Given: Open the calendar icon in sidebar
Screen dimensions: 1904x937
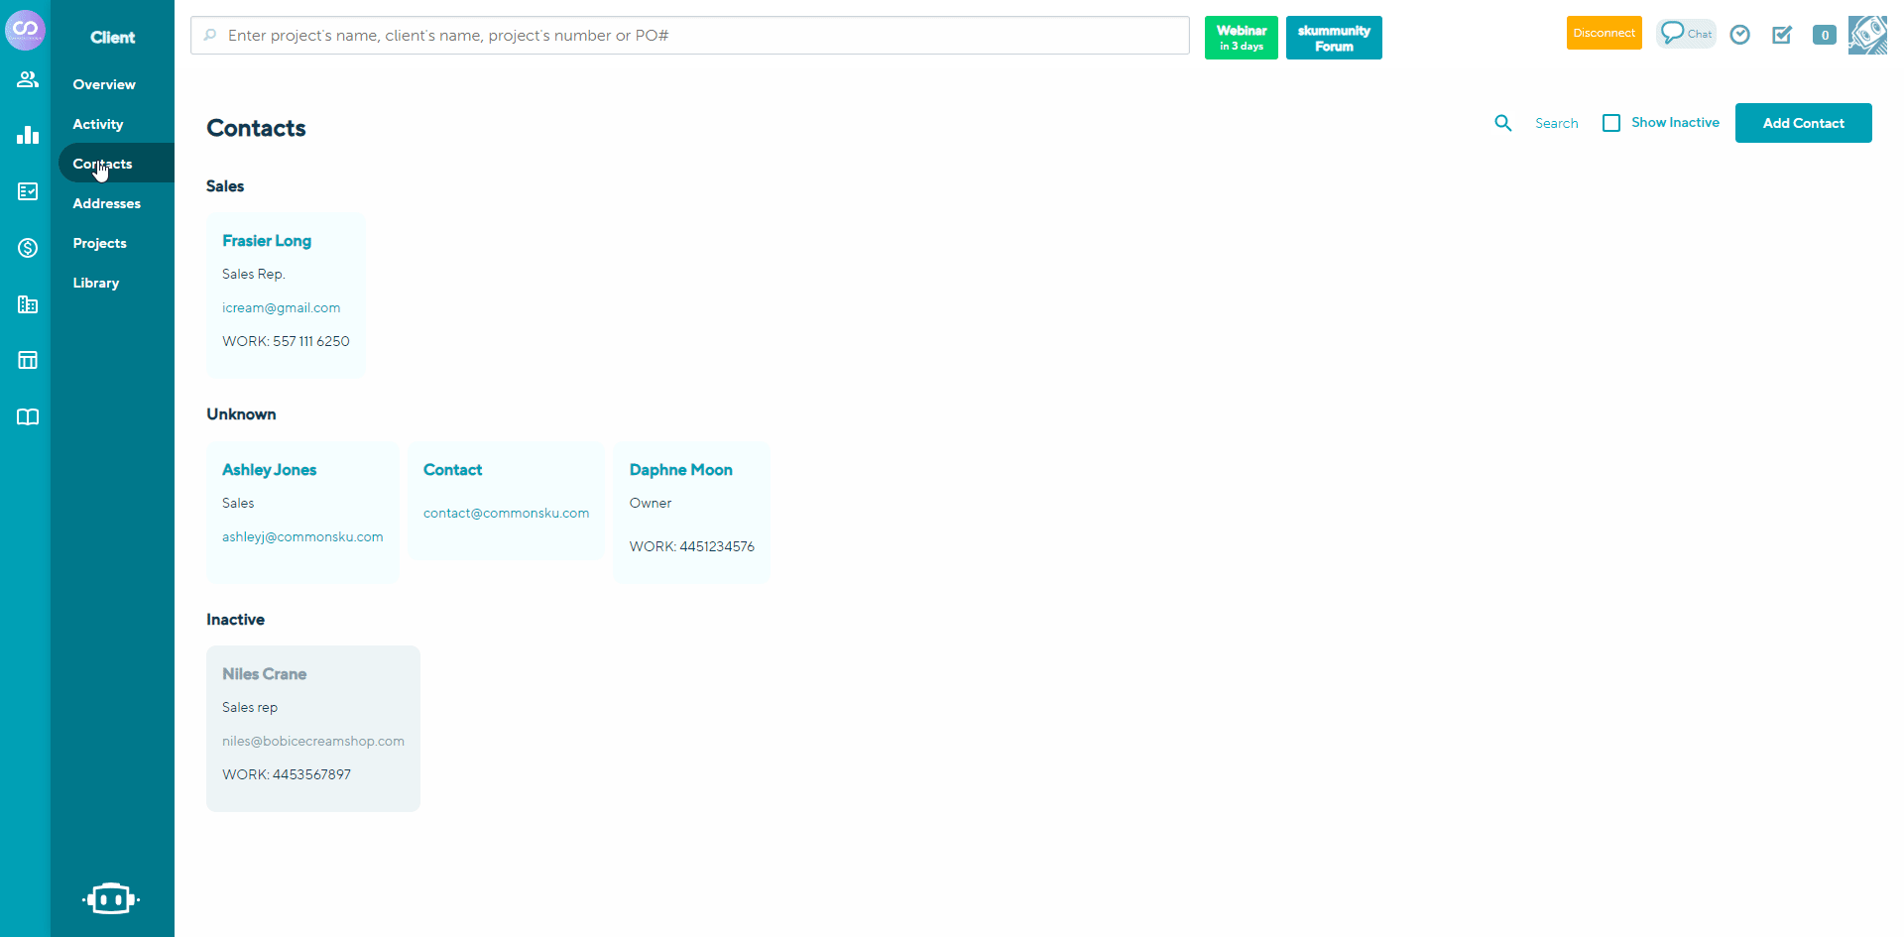Looking at the screenshot, I should [x=27, y=359].
